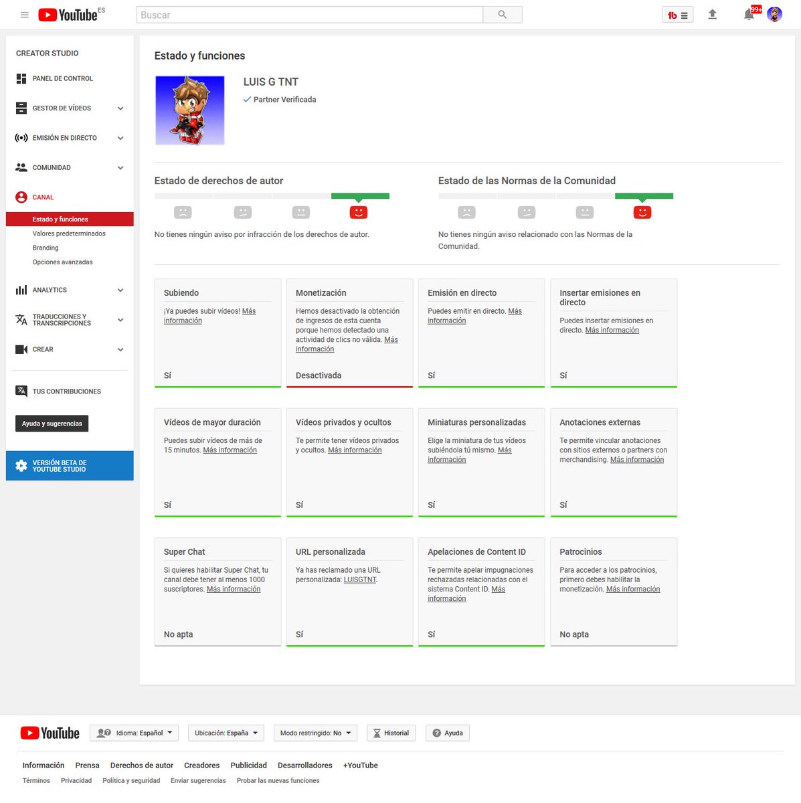The height and width of the screenshot is (803, 801).
Task: Expand Emisión en directo chevron
Action: [x=120, y=139]
